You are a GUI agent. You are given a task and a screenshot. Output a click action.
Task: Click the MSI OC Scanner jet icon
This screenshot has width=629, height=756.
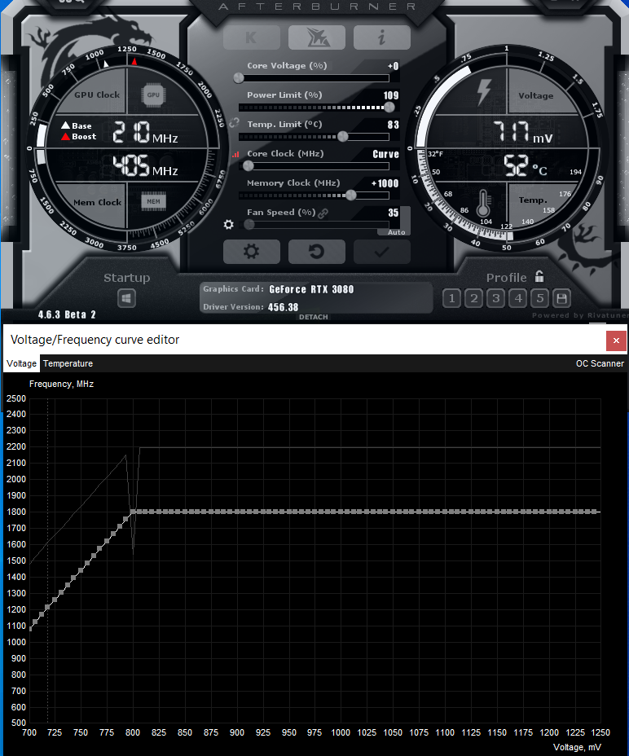[317, 37]
